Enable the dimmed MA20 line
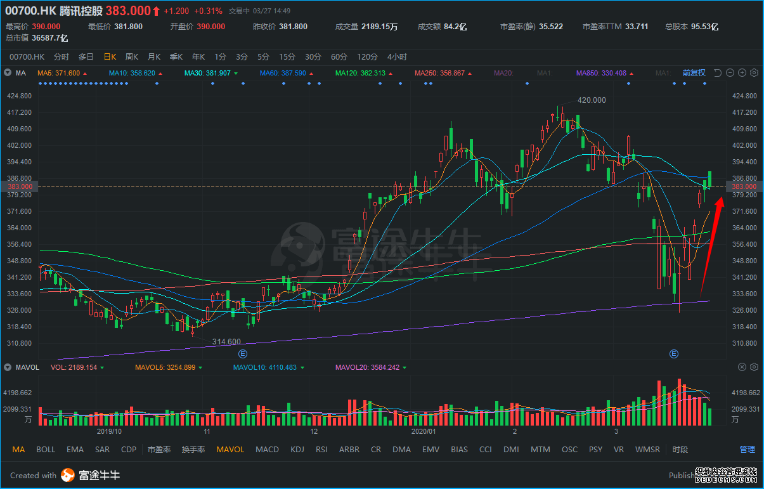The width and height of the screenshot is (764, 489). [503, 73]
